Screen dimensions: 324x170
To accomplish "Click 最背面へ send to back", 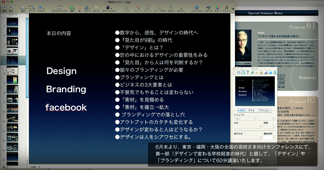I will click(x=181, y=8).
